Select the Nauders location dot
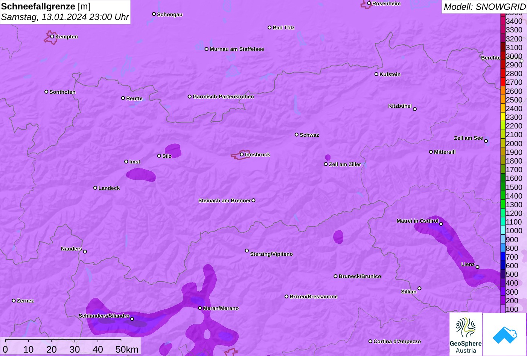This screenshot has height=356, width=527. [85, 252]
